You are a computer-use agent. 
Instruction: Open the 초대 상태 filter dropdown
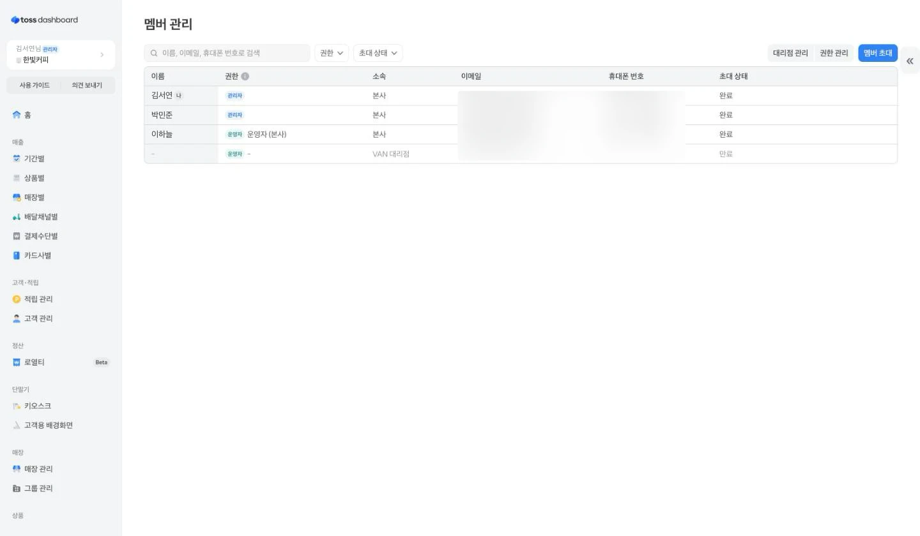coord(378,53)
